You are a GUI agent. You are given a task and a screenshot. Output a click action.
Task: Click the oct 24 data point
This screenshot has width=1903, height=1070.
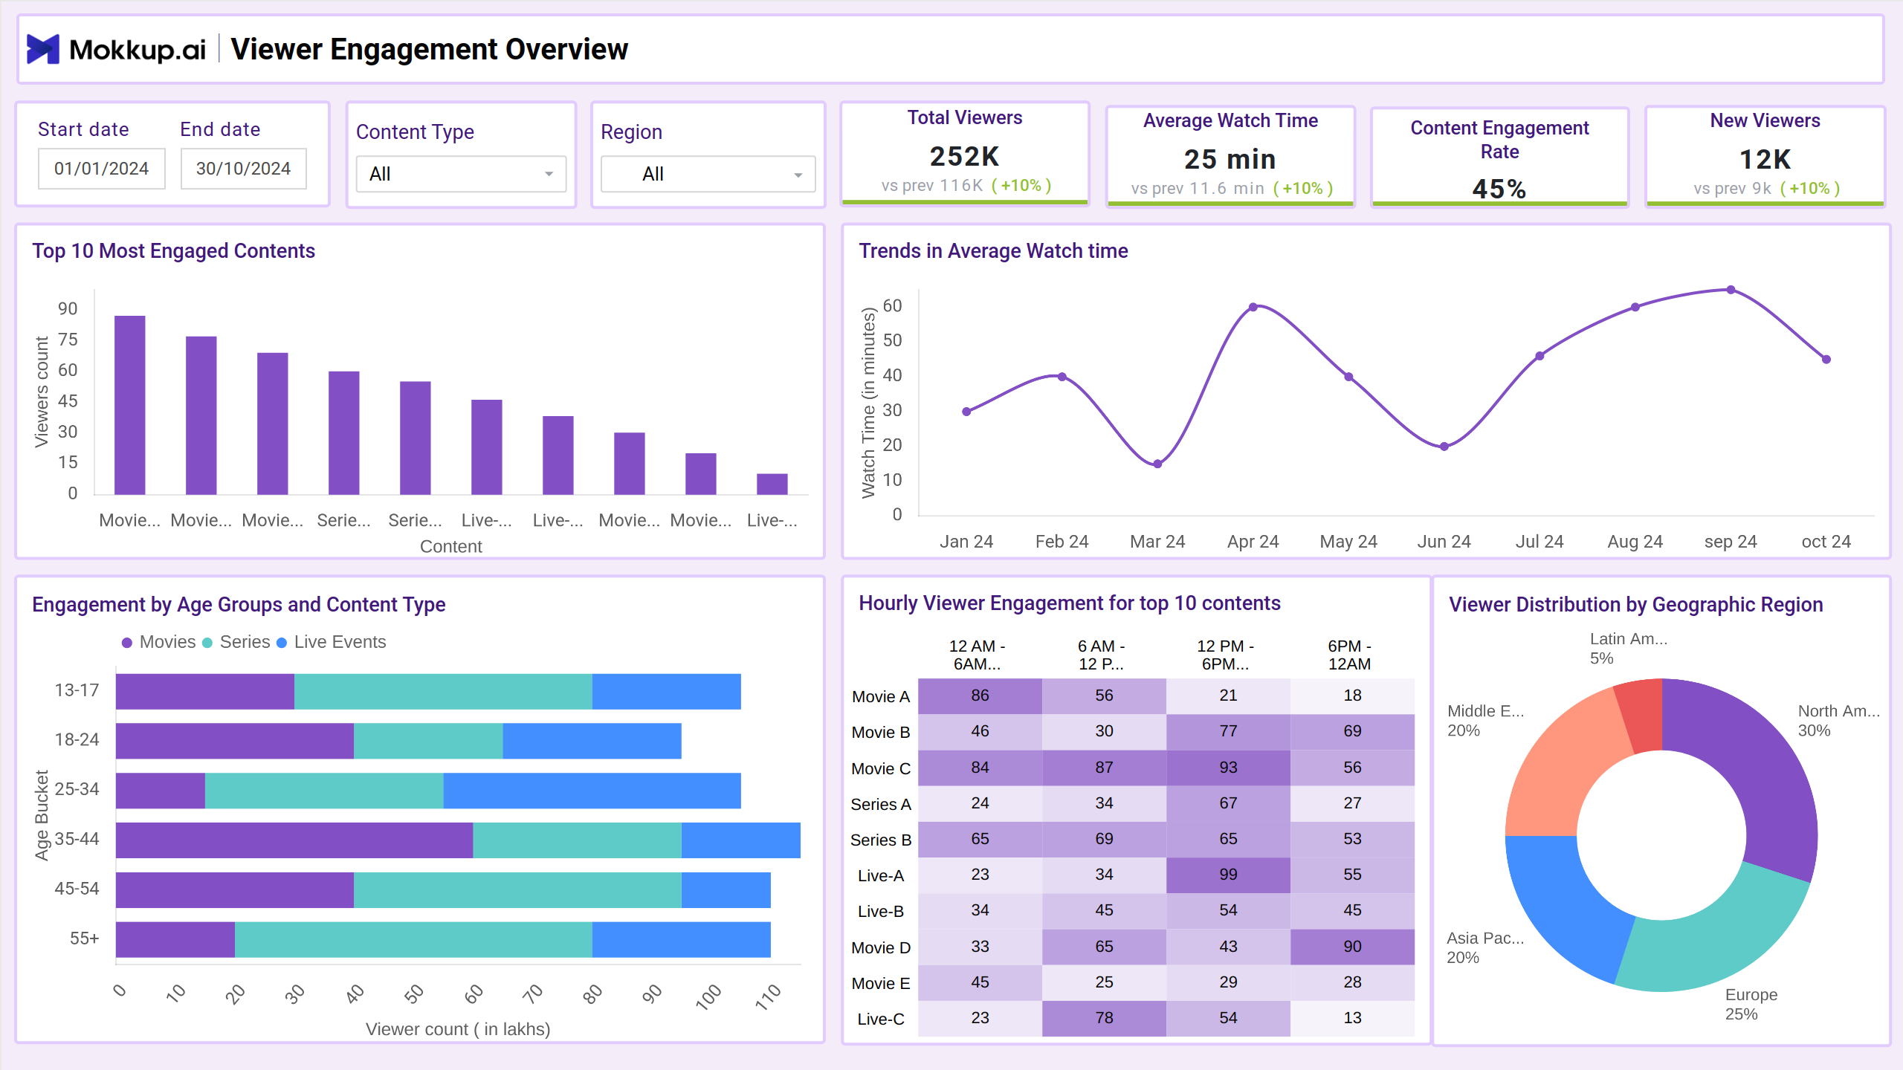pyautogui.click(x=1826, y=360)
